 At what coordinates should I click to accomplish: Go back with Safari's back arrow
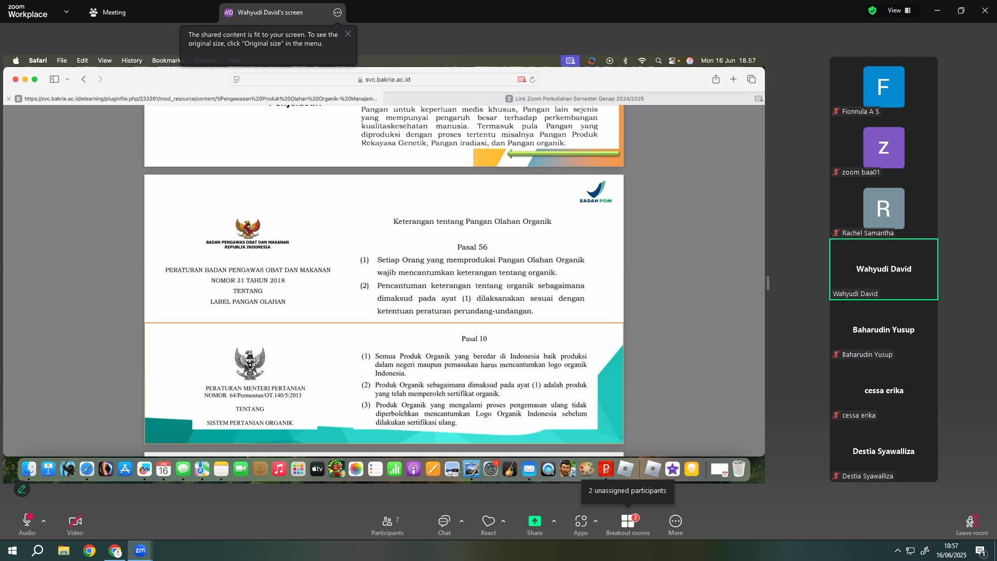[x=84, y=79]
